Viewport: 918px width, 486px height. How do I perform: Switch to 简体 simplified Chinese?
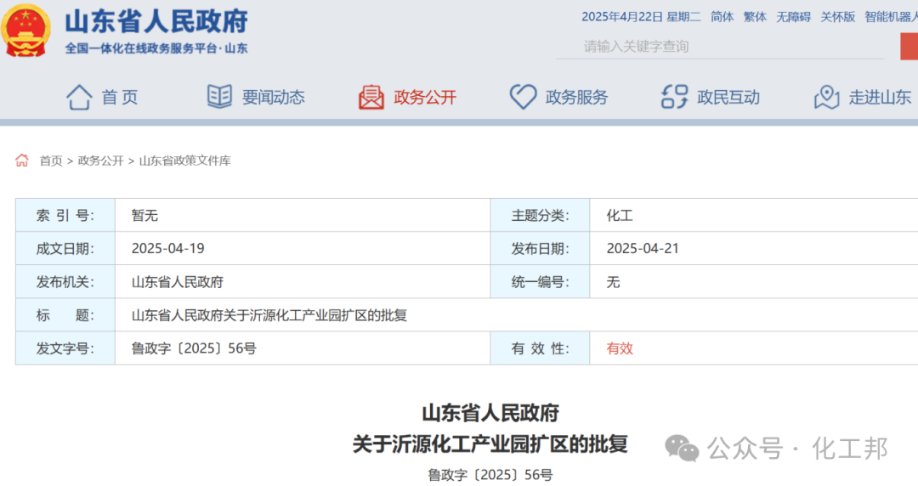(722, 17)
